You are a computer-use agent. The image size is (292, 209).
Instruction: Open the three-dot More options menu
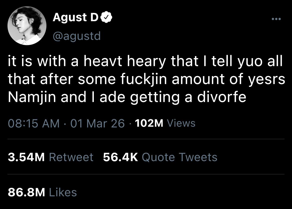(276, 19)
